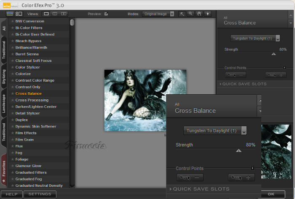Screen dimensions: 295x199
Task: Click small add control point button below Strength 80%
Action: click(276, 75)
